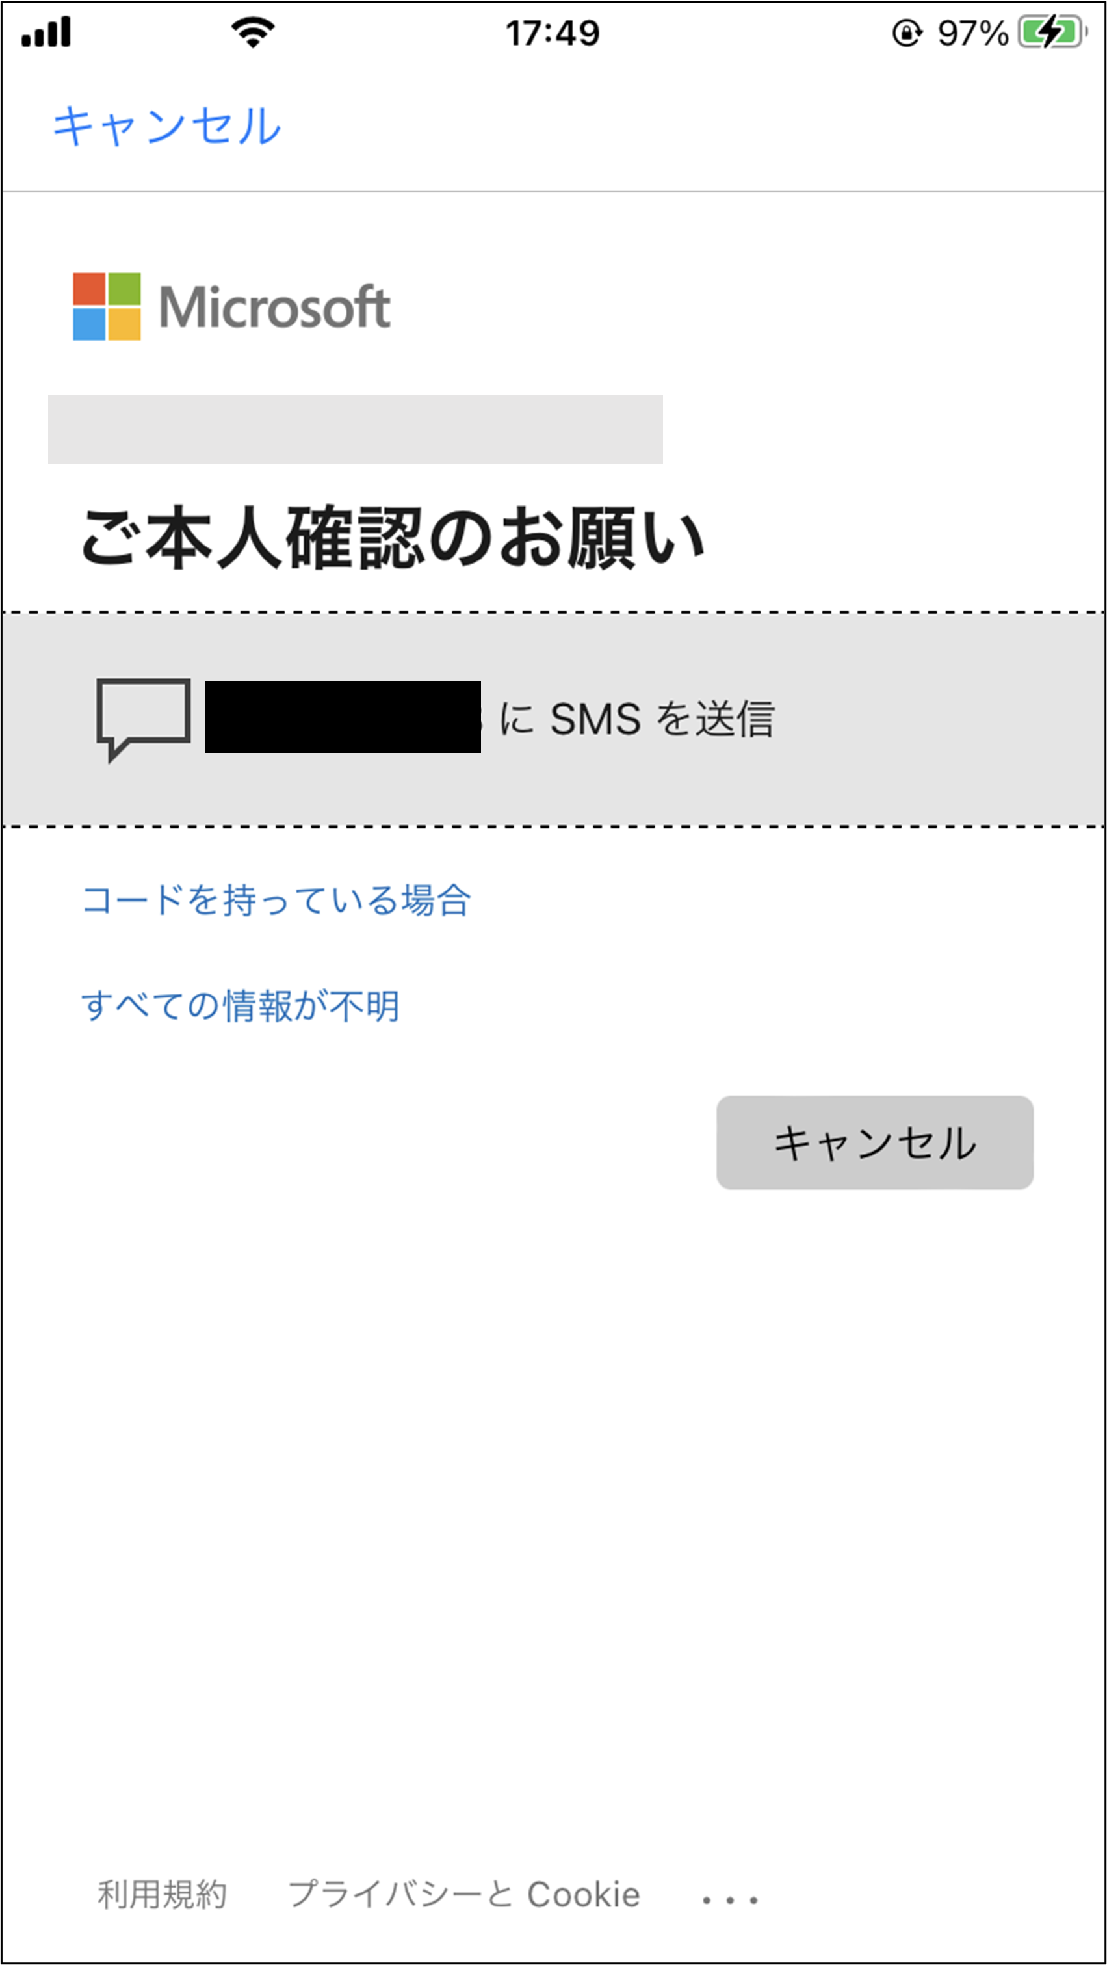Tap the grey redacted account bar
Image resolution: width=1107 pixels, height=1965 pixels.
pos(356,429)
